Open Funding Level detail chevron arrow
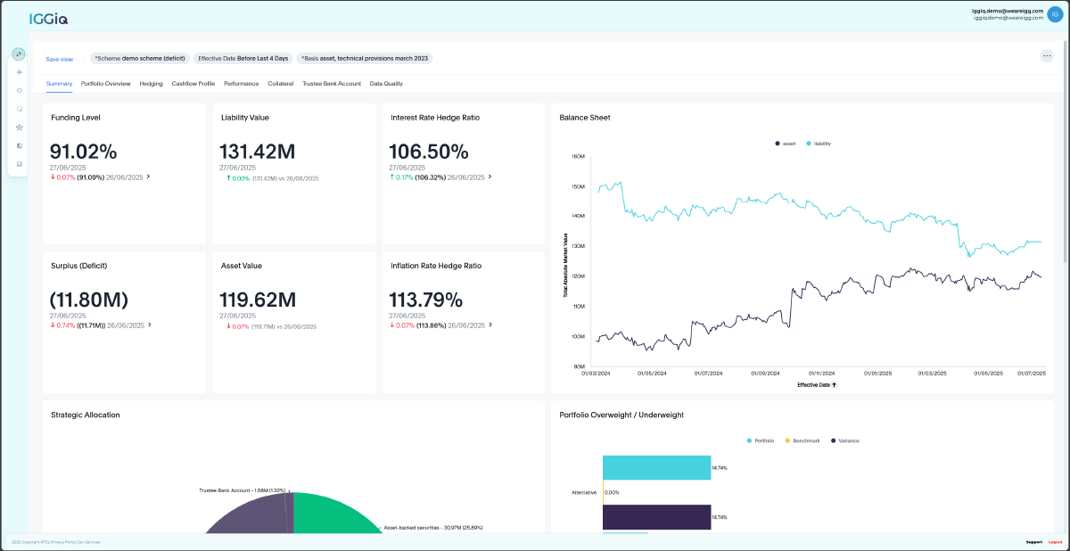The image size is (1070, 551). point(148,177)
